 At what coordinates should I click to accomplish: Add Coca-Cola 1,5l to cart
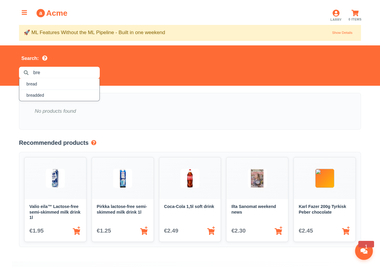coord(211,231)
